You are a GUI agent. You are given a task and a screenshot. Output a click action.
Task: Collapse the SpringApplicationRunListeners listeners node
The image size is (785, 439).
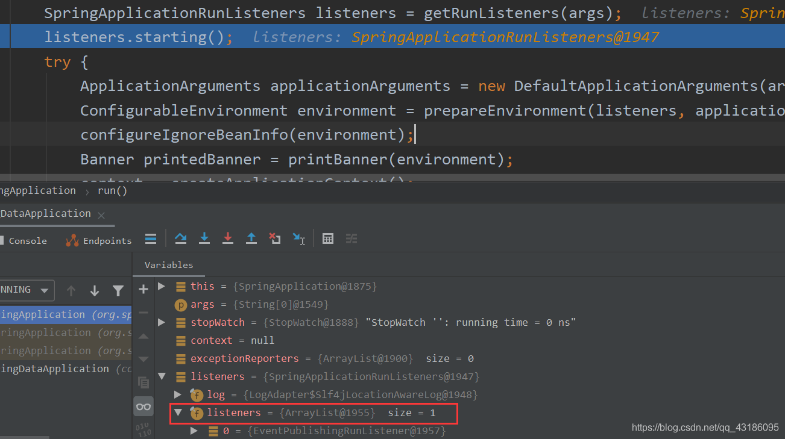tap(162, 376)
